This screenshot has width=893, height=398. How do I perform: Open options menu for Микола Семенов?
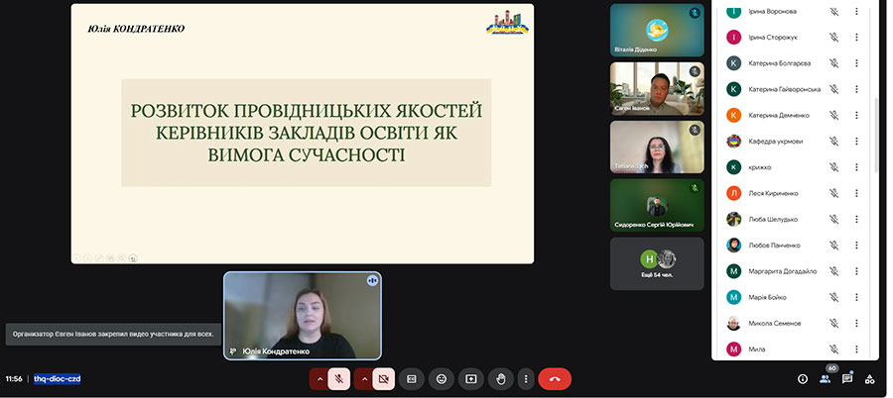(x=856, y=323)
